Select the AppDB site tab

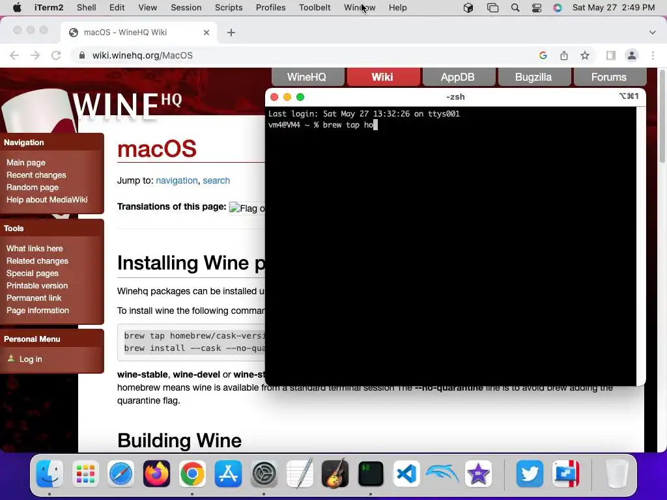click(x=458, y=77)
